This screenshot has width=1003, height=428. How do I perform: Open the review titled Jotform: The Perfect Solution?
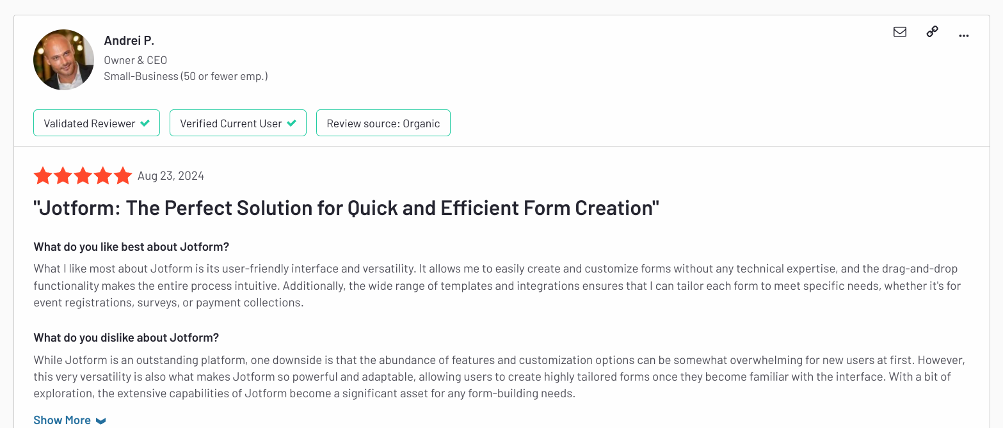(x=348, y=207)
